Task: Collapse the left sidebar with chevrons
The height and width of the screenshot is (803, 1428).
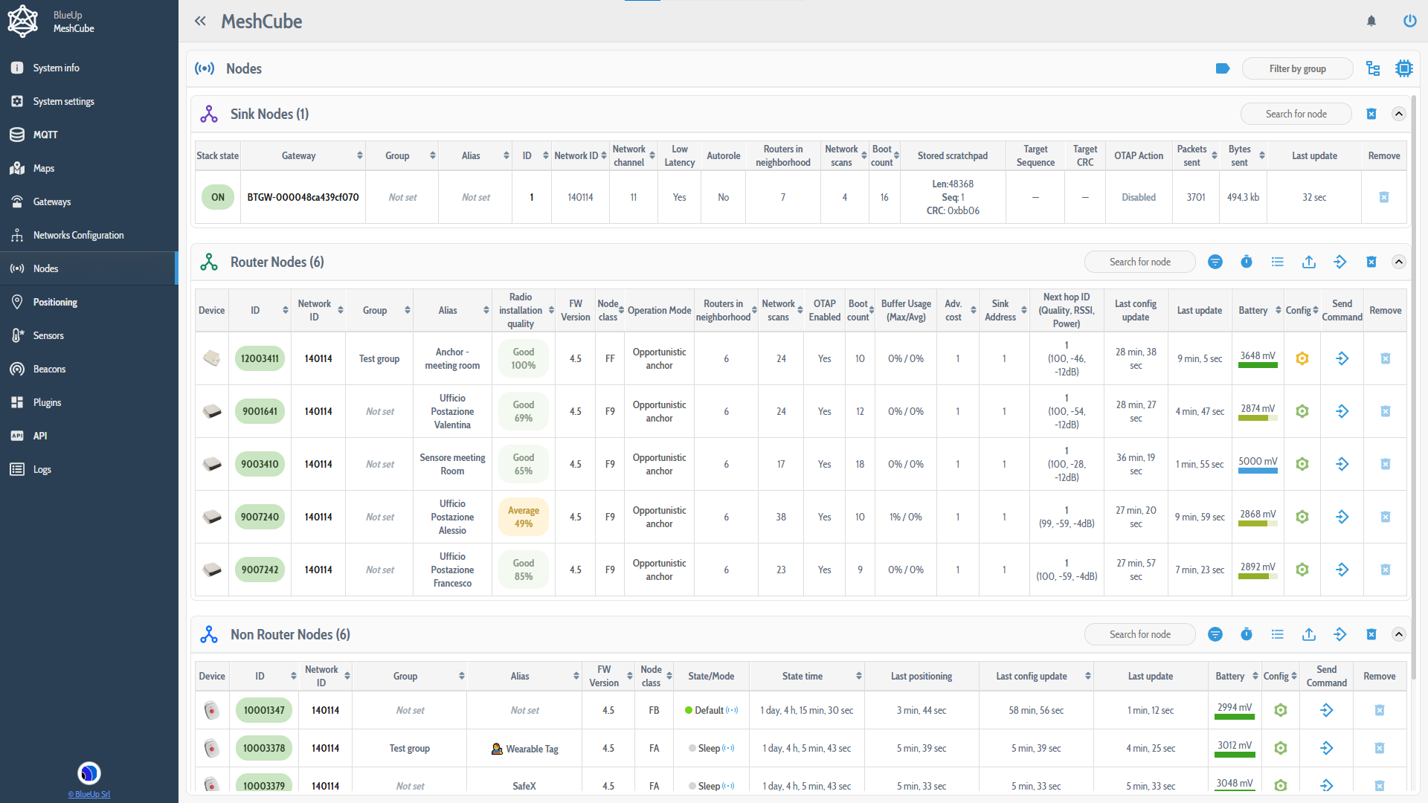Action: coord(200,21)
